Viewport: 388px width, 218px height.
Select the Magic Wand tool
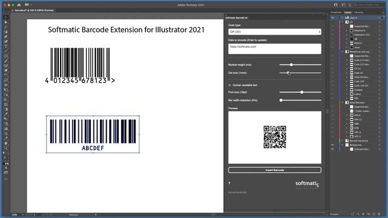(x=6, y=27)
